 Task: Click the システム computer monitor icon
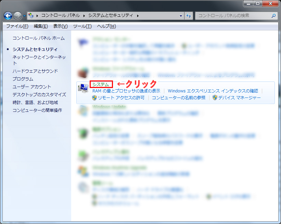(x=83, y=88)
